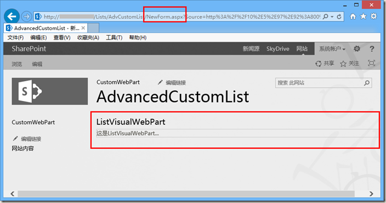Open 网站 in the suite bar
Screen dimensions: 386x203
coord(302,49)
